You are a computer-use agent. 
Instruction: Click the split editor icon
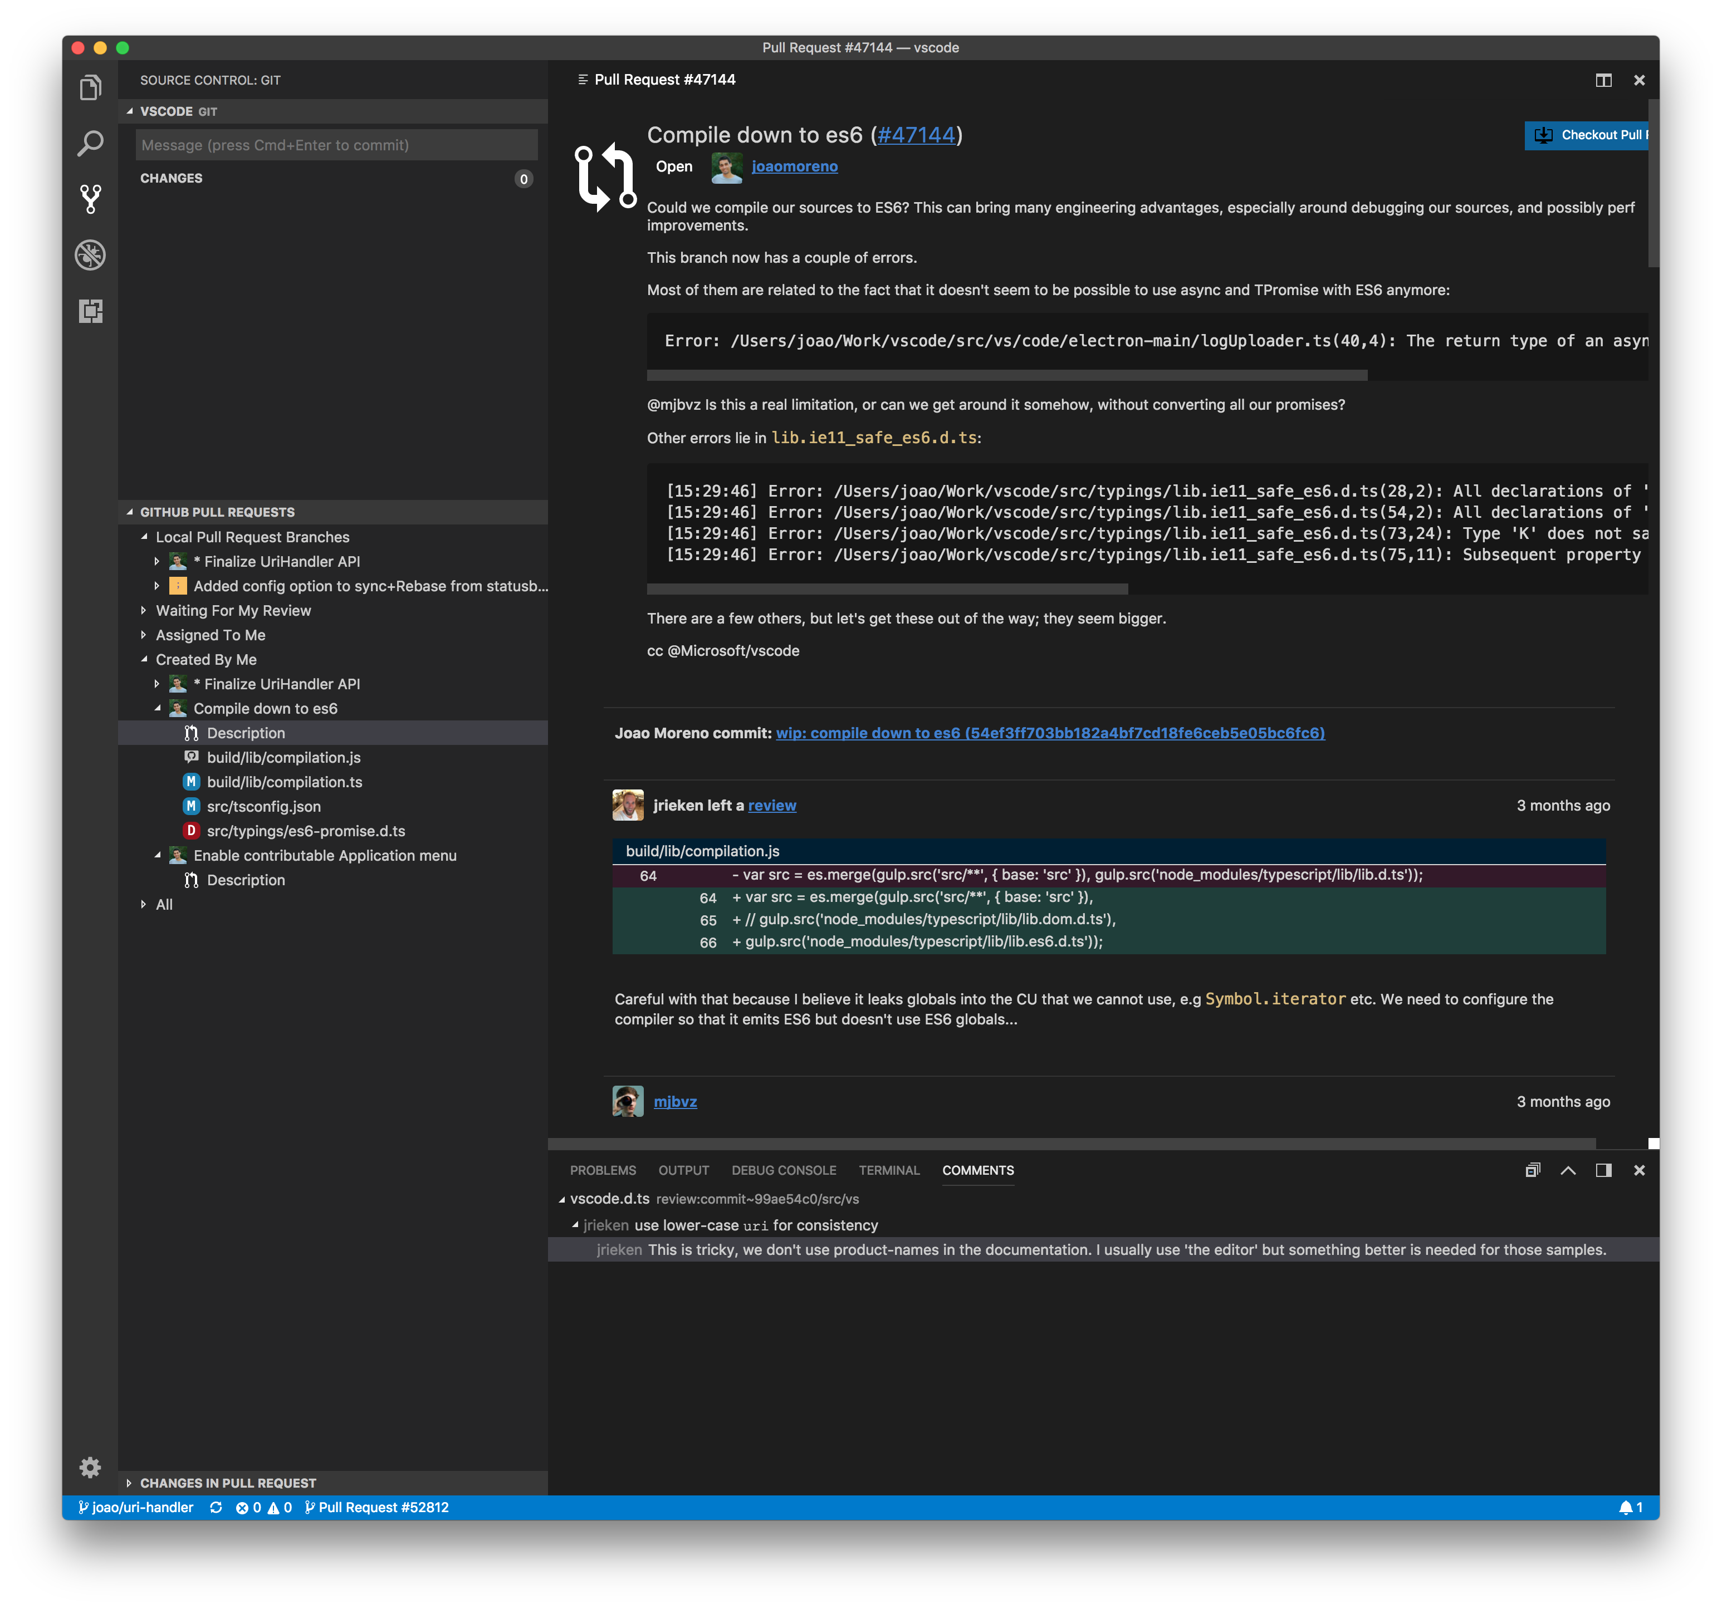tap(1603, 80)
